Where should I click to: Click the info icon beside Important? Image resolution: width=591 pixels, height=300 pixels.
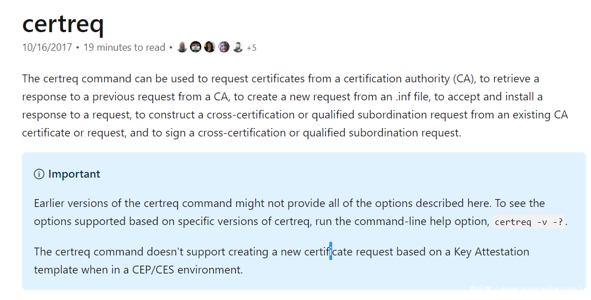point(39,174)
